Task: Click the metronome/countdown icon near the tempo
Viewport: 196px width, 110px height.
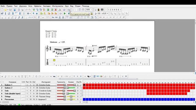Action: pos(92,13)
